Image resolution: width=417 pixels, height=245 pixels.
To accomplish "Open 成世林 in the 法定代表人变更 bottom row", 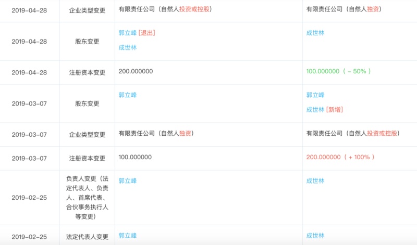I will pos(315,236).
